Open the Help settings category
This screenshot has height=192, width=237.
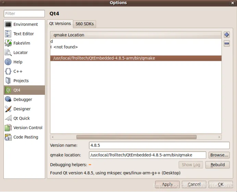[24, 62]
